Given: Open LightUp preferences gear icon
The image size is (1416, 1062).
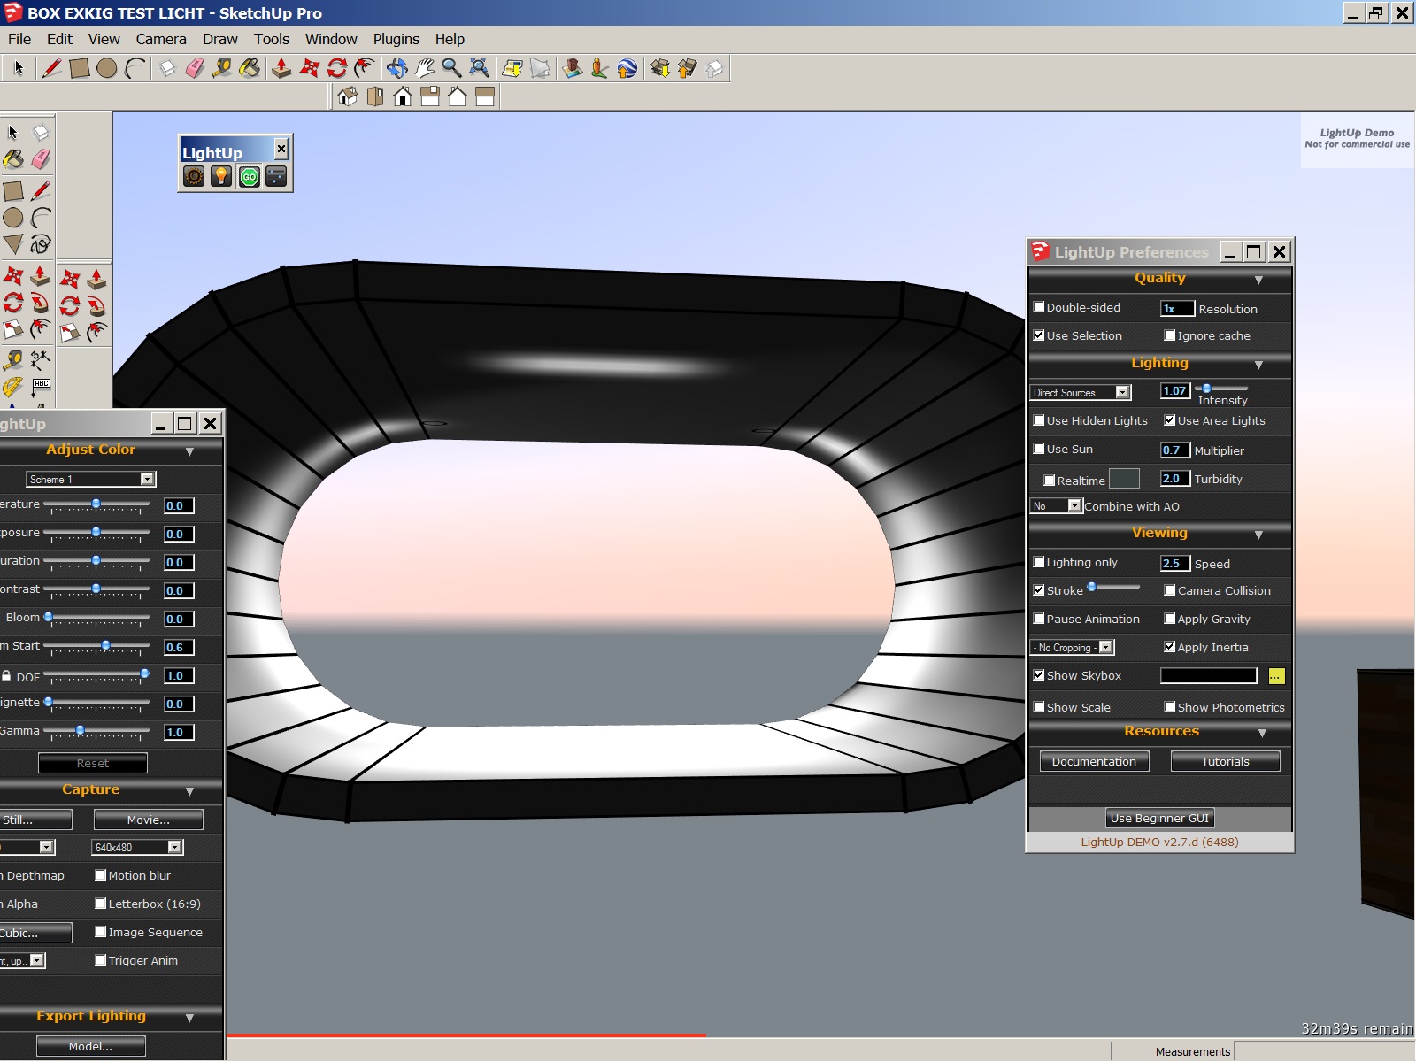Looking at the screenshot, I should (194, 176).
